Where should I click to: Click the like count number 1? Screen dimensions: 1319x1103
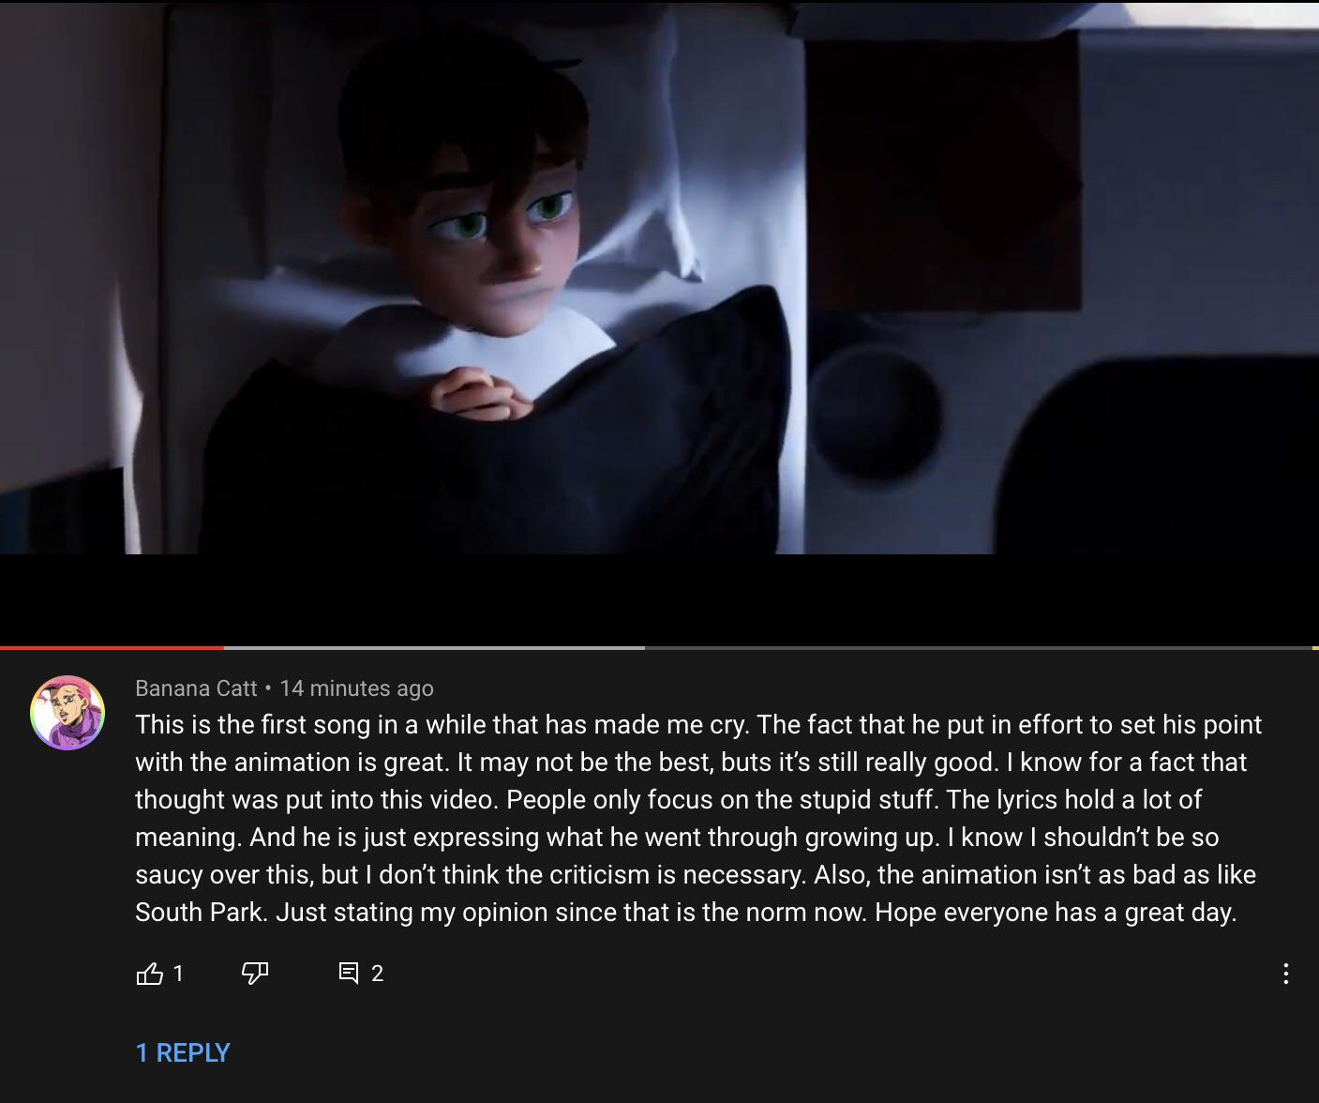pyautogui.click(x=178, y=974)
